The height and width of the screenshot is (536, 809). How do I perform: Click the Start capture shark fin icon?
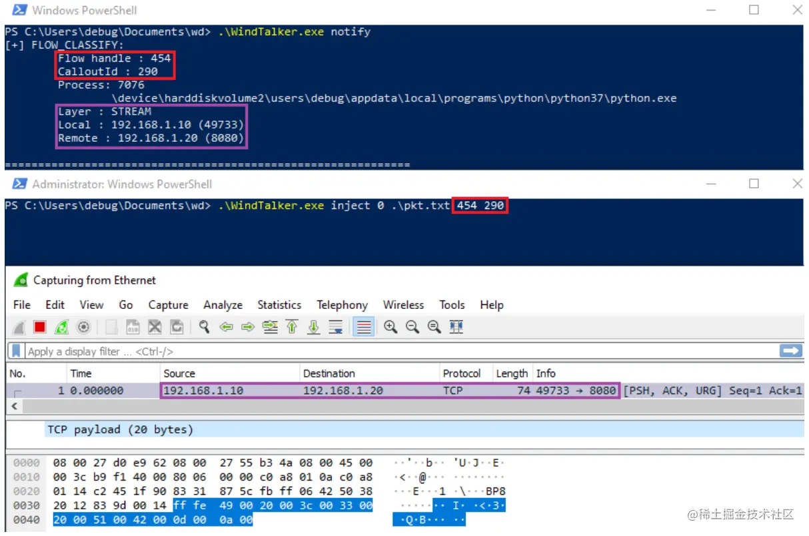19,327
